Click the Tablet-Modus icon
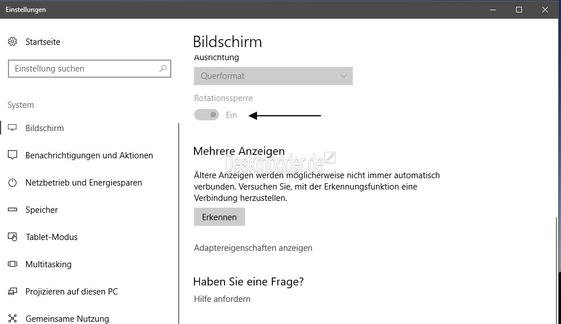The height and width of the screenshot is (324, 561). pyautogui.click(x=12, y=237)
